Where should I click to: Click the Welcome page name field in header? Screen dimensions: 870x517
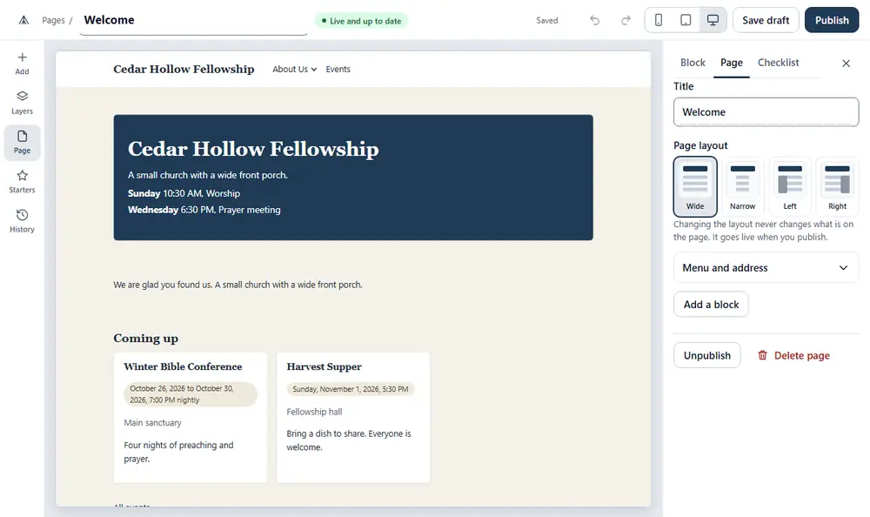coord(193,21)
